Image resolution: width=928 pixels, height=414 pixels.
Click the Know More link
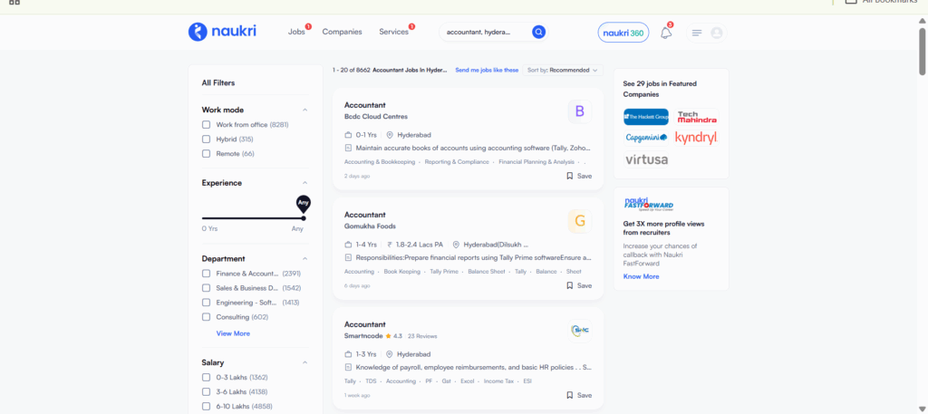pyautogui.click(x=641, y=276)
